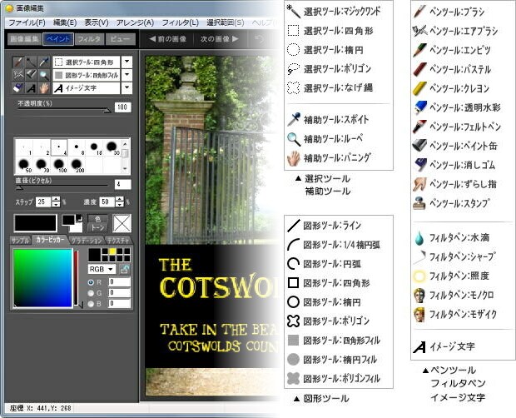Switch to the テクスチャ tab

(x=118, y=241)
